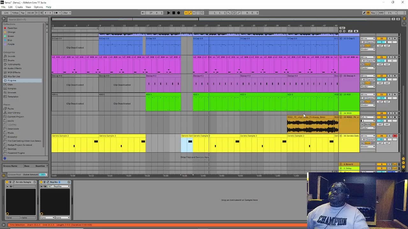Open the Instruments category in browser
Screen dimensions: 408x229
tap(14, 64)
